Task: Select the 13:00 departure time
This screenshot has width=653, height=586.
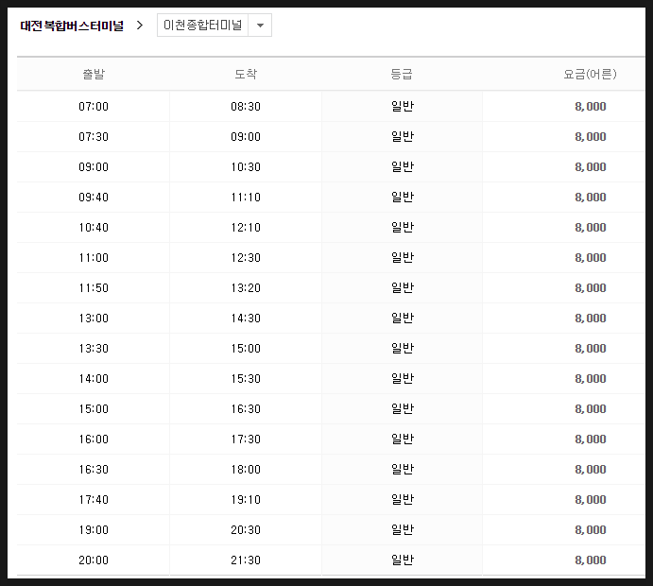Action: (94, 319)
